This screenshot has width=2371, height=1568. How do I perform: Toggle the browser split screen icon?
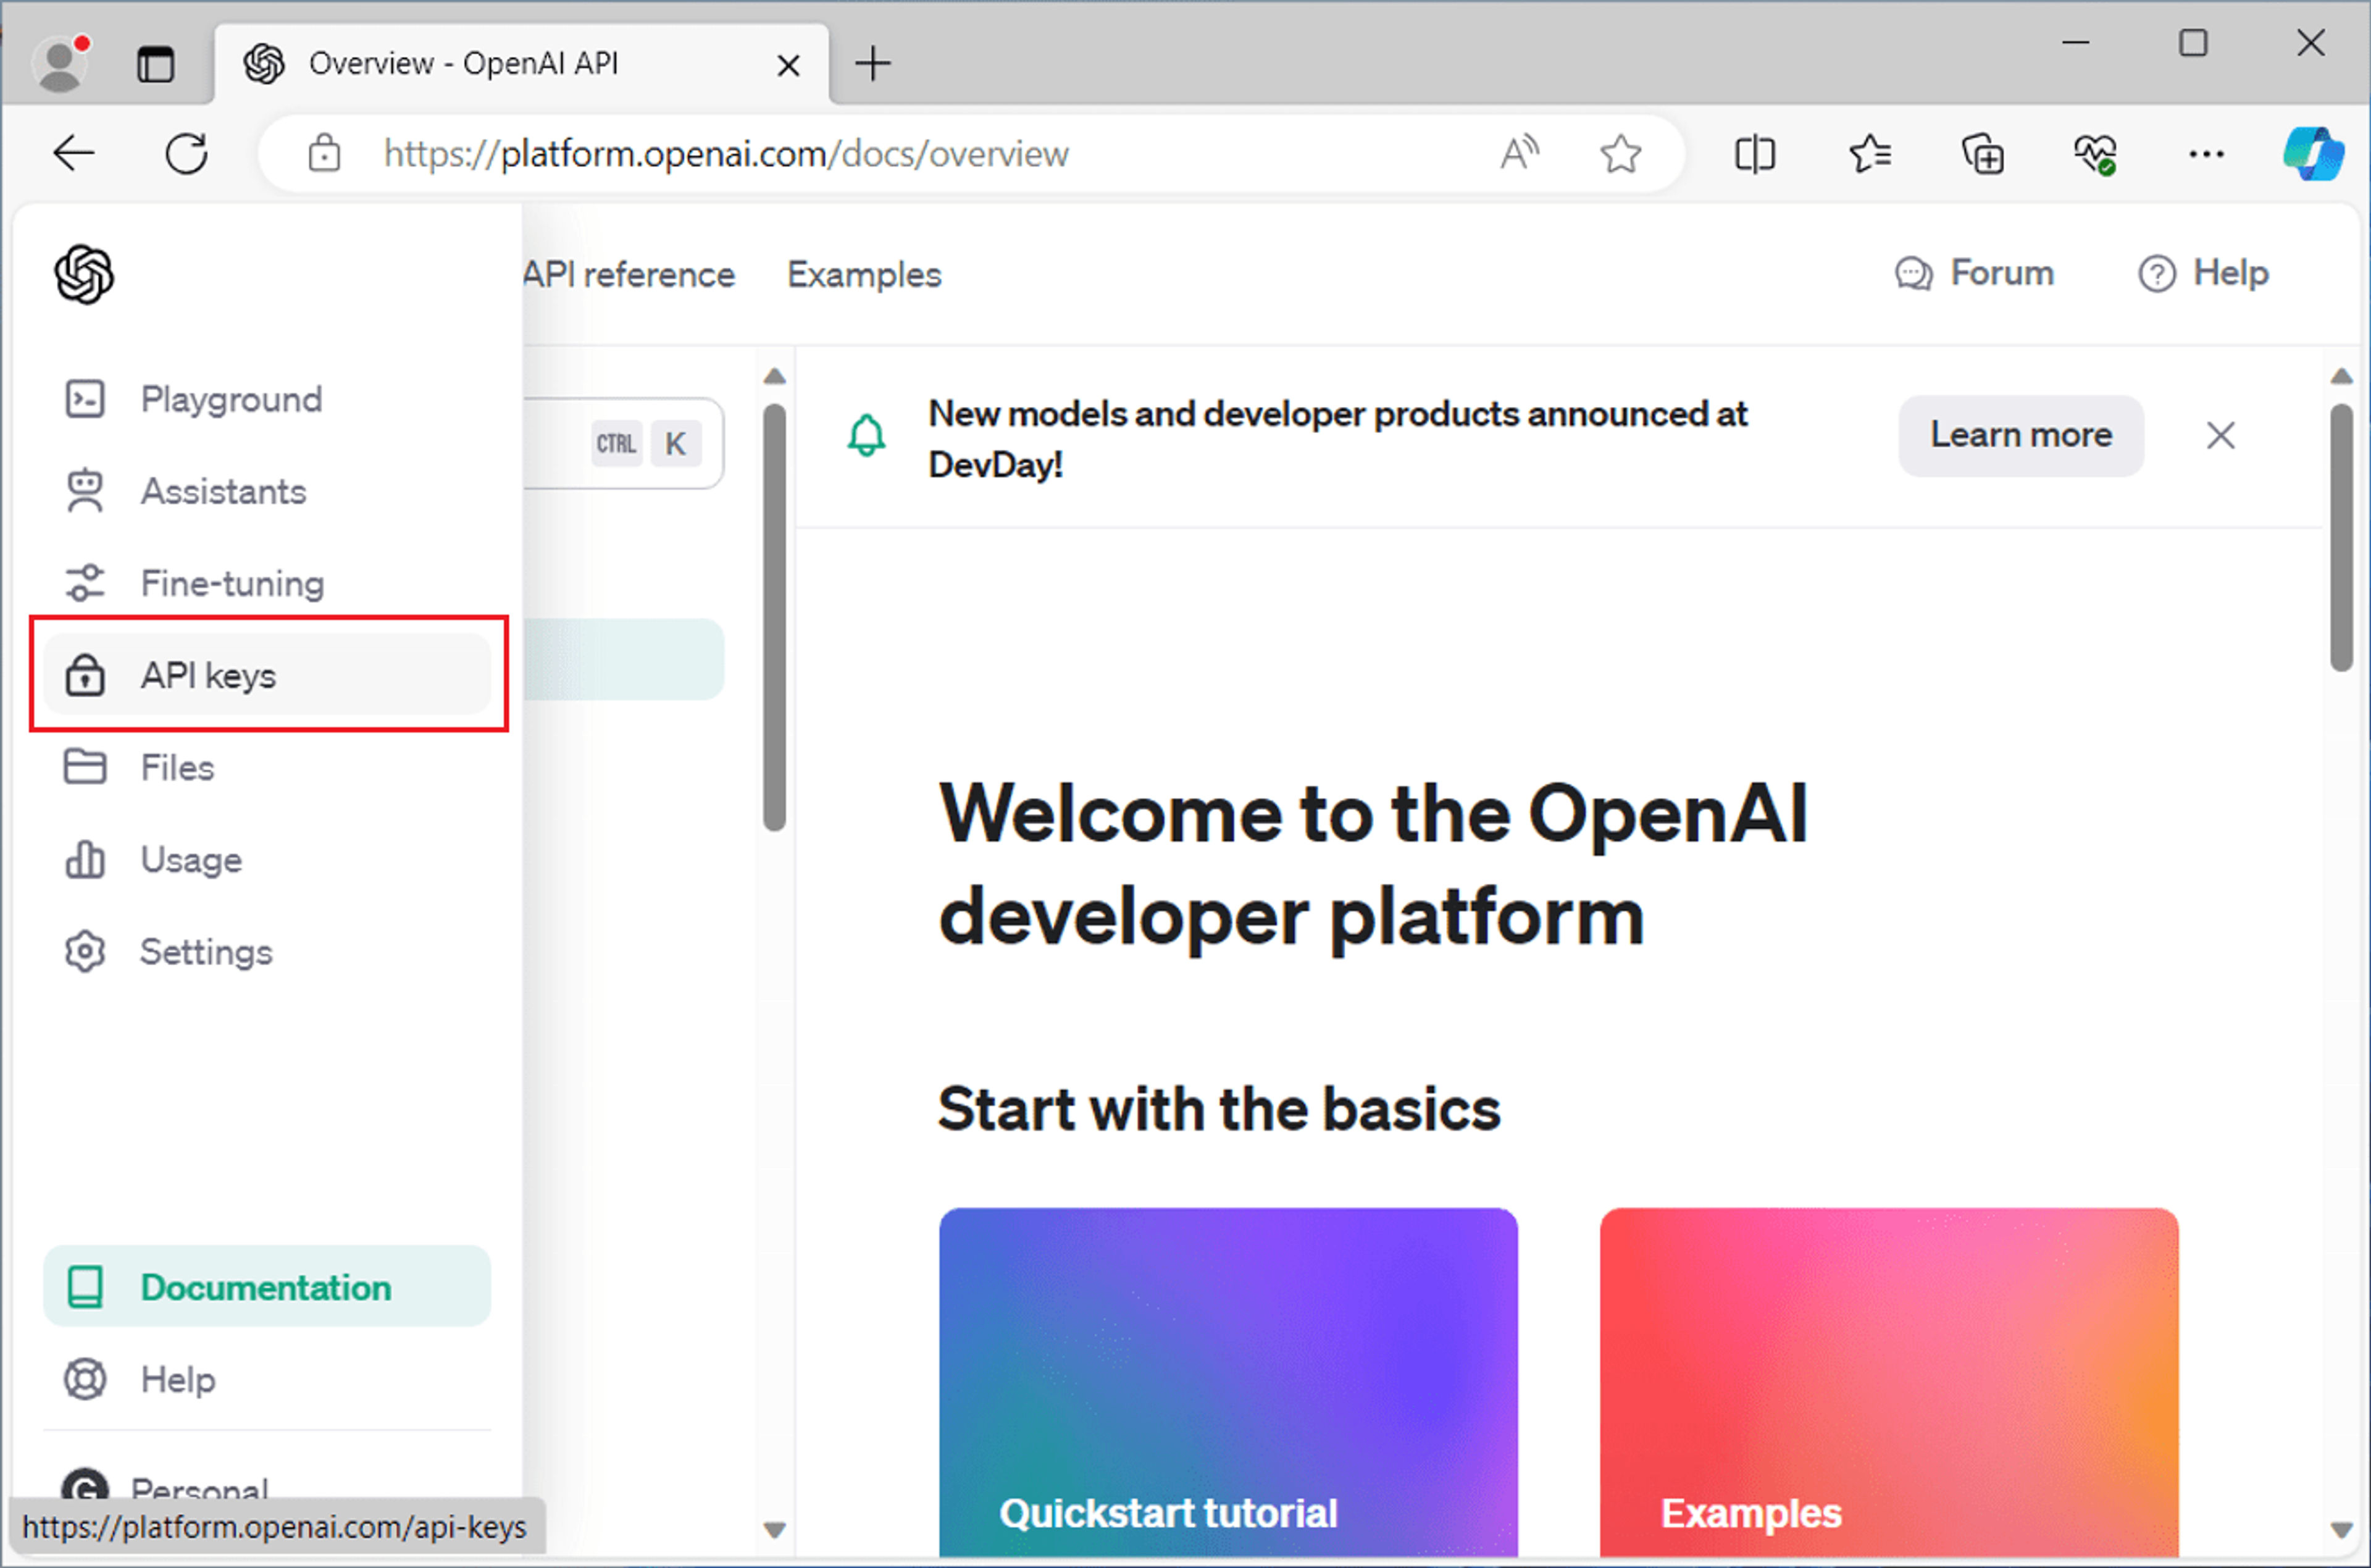point(1754,154)
